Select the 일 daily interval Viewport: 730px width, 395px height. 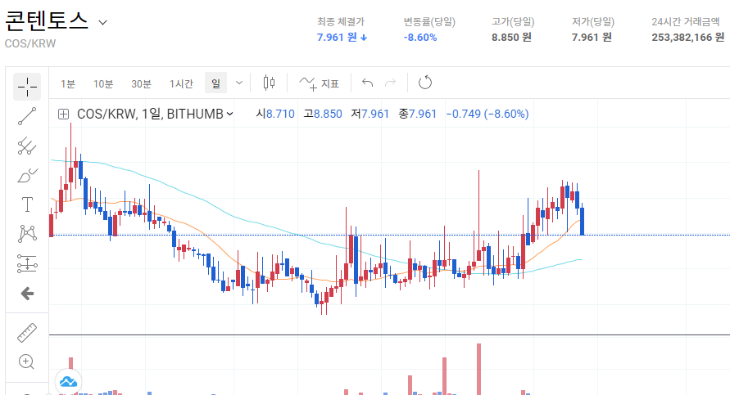pos(215,83)
